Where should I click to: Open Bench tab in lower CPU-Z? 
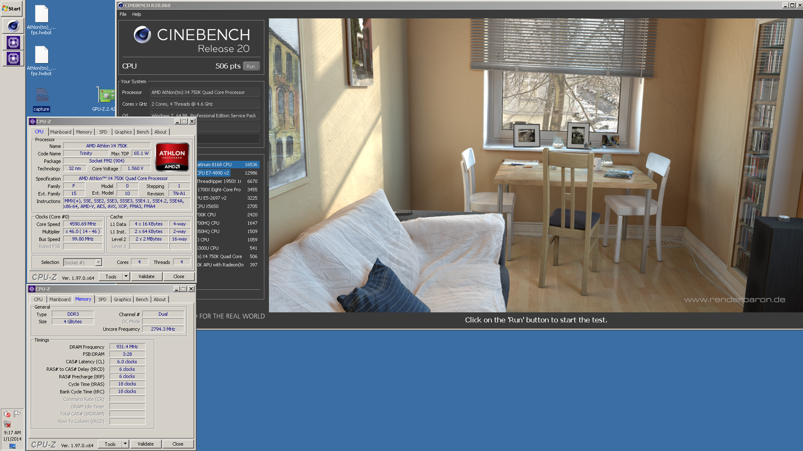[x=142, y=299]
